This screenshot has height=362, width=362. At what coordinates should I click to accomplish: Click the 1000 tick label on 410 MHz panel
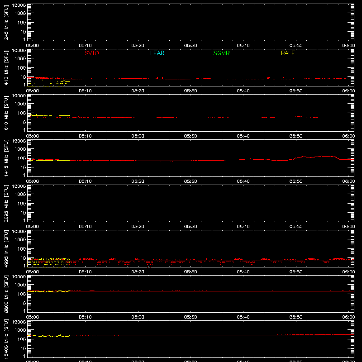(x=20, y=59)
